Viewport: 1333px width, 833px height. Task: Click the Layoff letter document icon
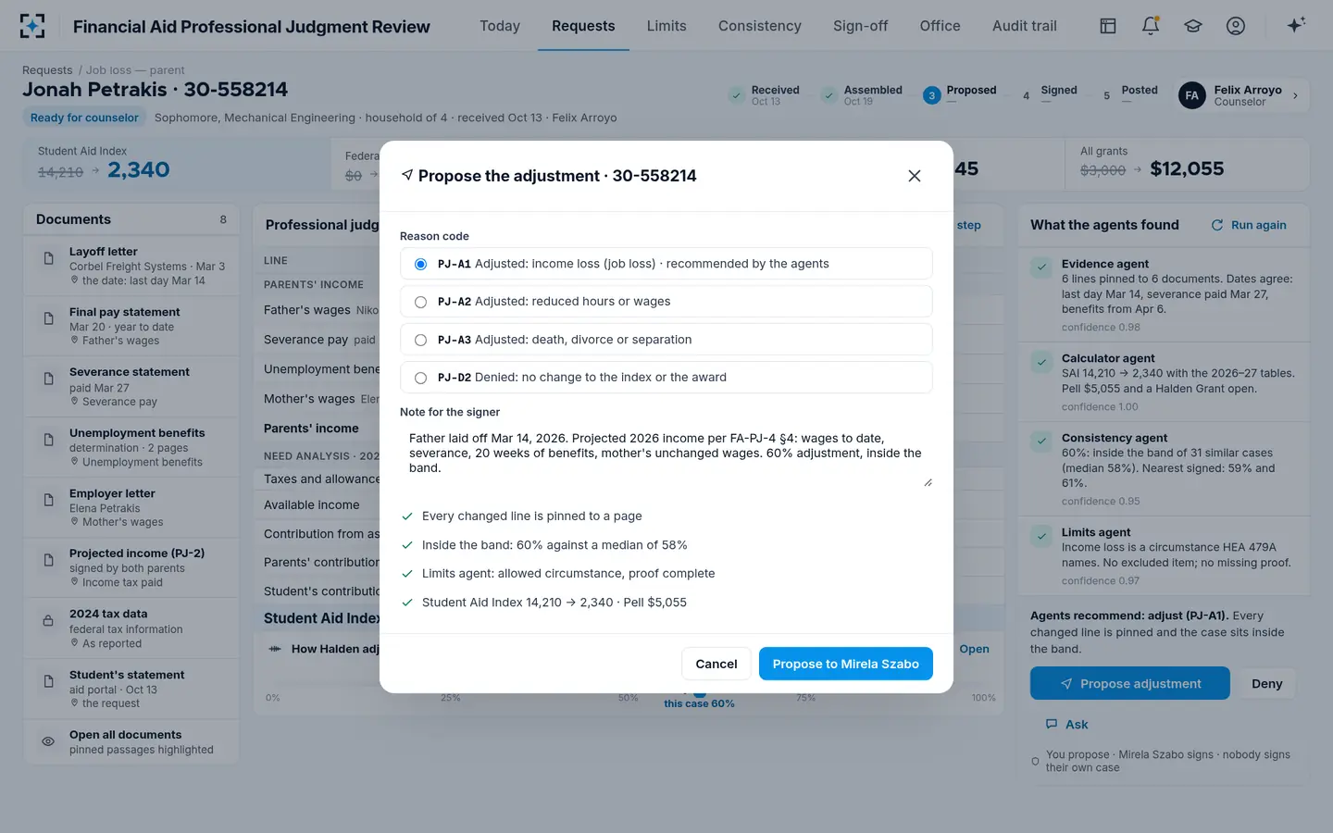point(48,258)
